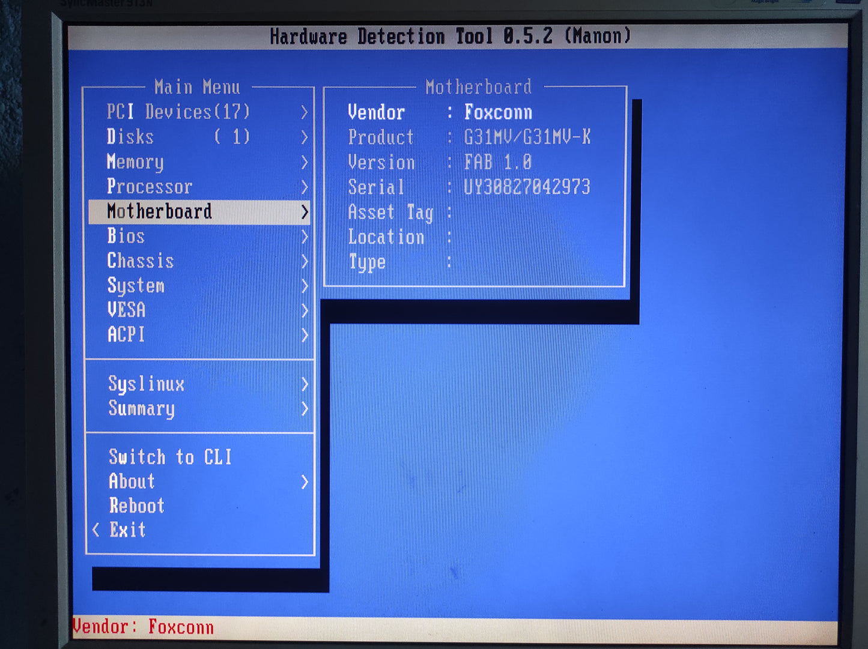Click the back arrow beside Exit
868x649 pixels.
tap(95, 530)
